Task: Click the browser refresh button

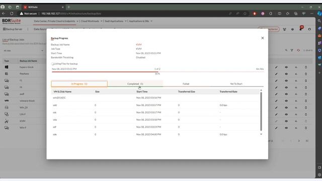Action: 12,14
